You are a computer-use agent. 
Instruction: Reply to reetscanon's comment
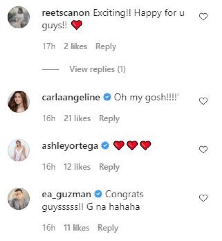(106, 46)
